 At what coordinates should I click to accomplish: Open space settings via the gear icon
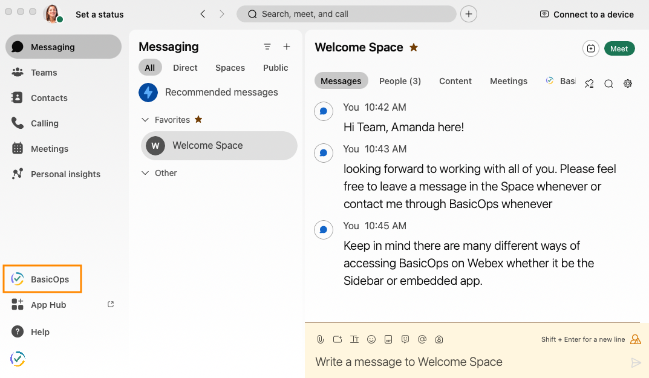click(628, 83)
